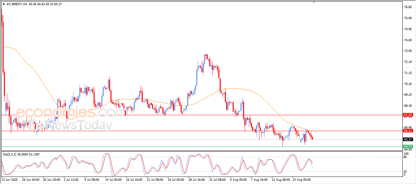Open the dropdown arrow beside #C-BRENT,H4
The width and height of the screenshot is (416, 184).
coord(4,4)
